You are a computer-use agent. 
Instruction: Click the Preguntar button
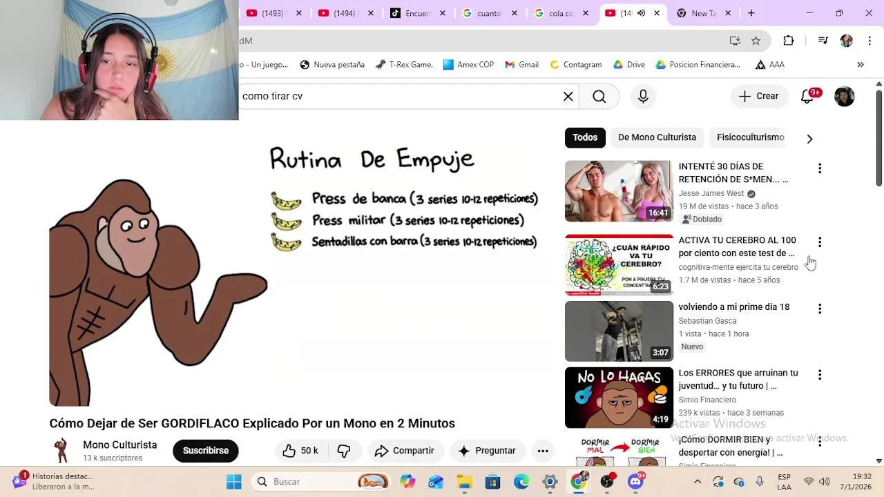pyautogui.click(x=487, y=451)
